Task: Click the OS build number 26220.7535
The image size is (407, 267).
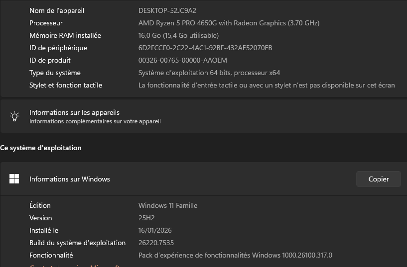Action: [x=156, y=243]
